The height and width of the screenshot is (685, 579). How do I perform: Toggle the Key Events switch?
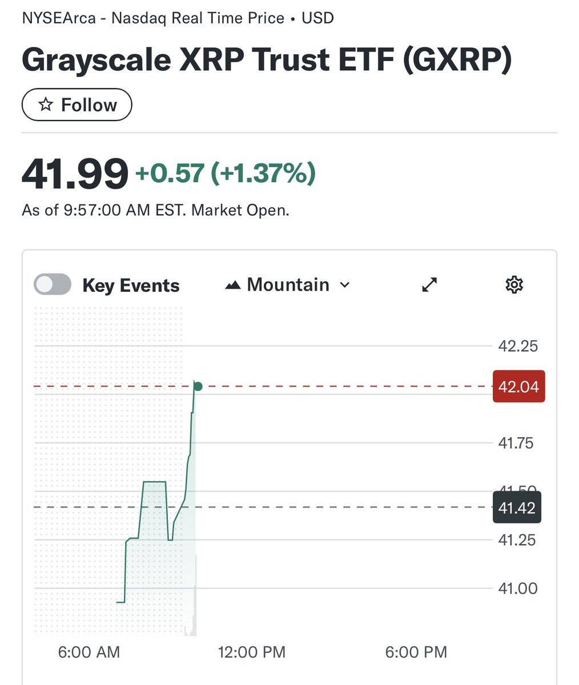[x=53, y=284]
